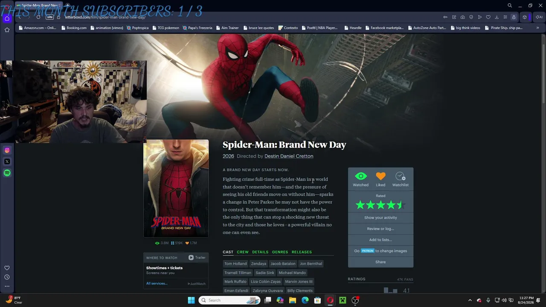Open the X (Twitter) sidebar panel
This screenshot has height=307, width=546.
click(x=7, y=162)
